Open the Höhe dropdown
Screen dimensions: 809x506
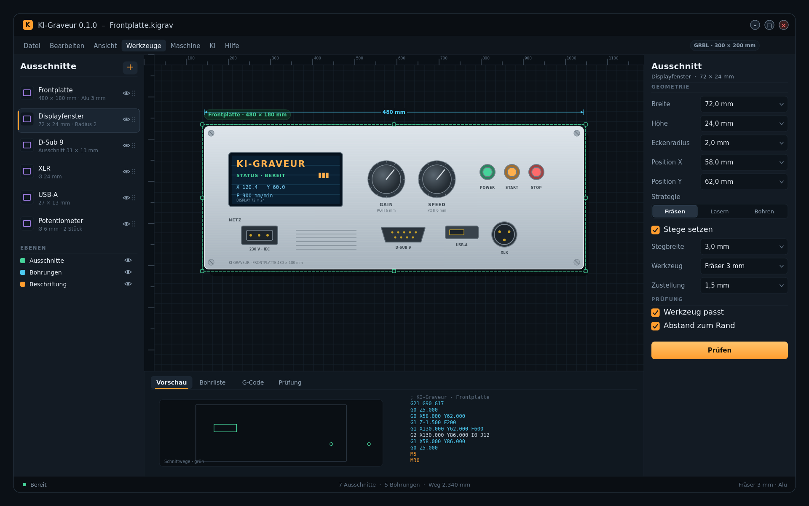(x=744, y=124)
